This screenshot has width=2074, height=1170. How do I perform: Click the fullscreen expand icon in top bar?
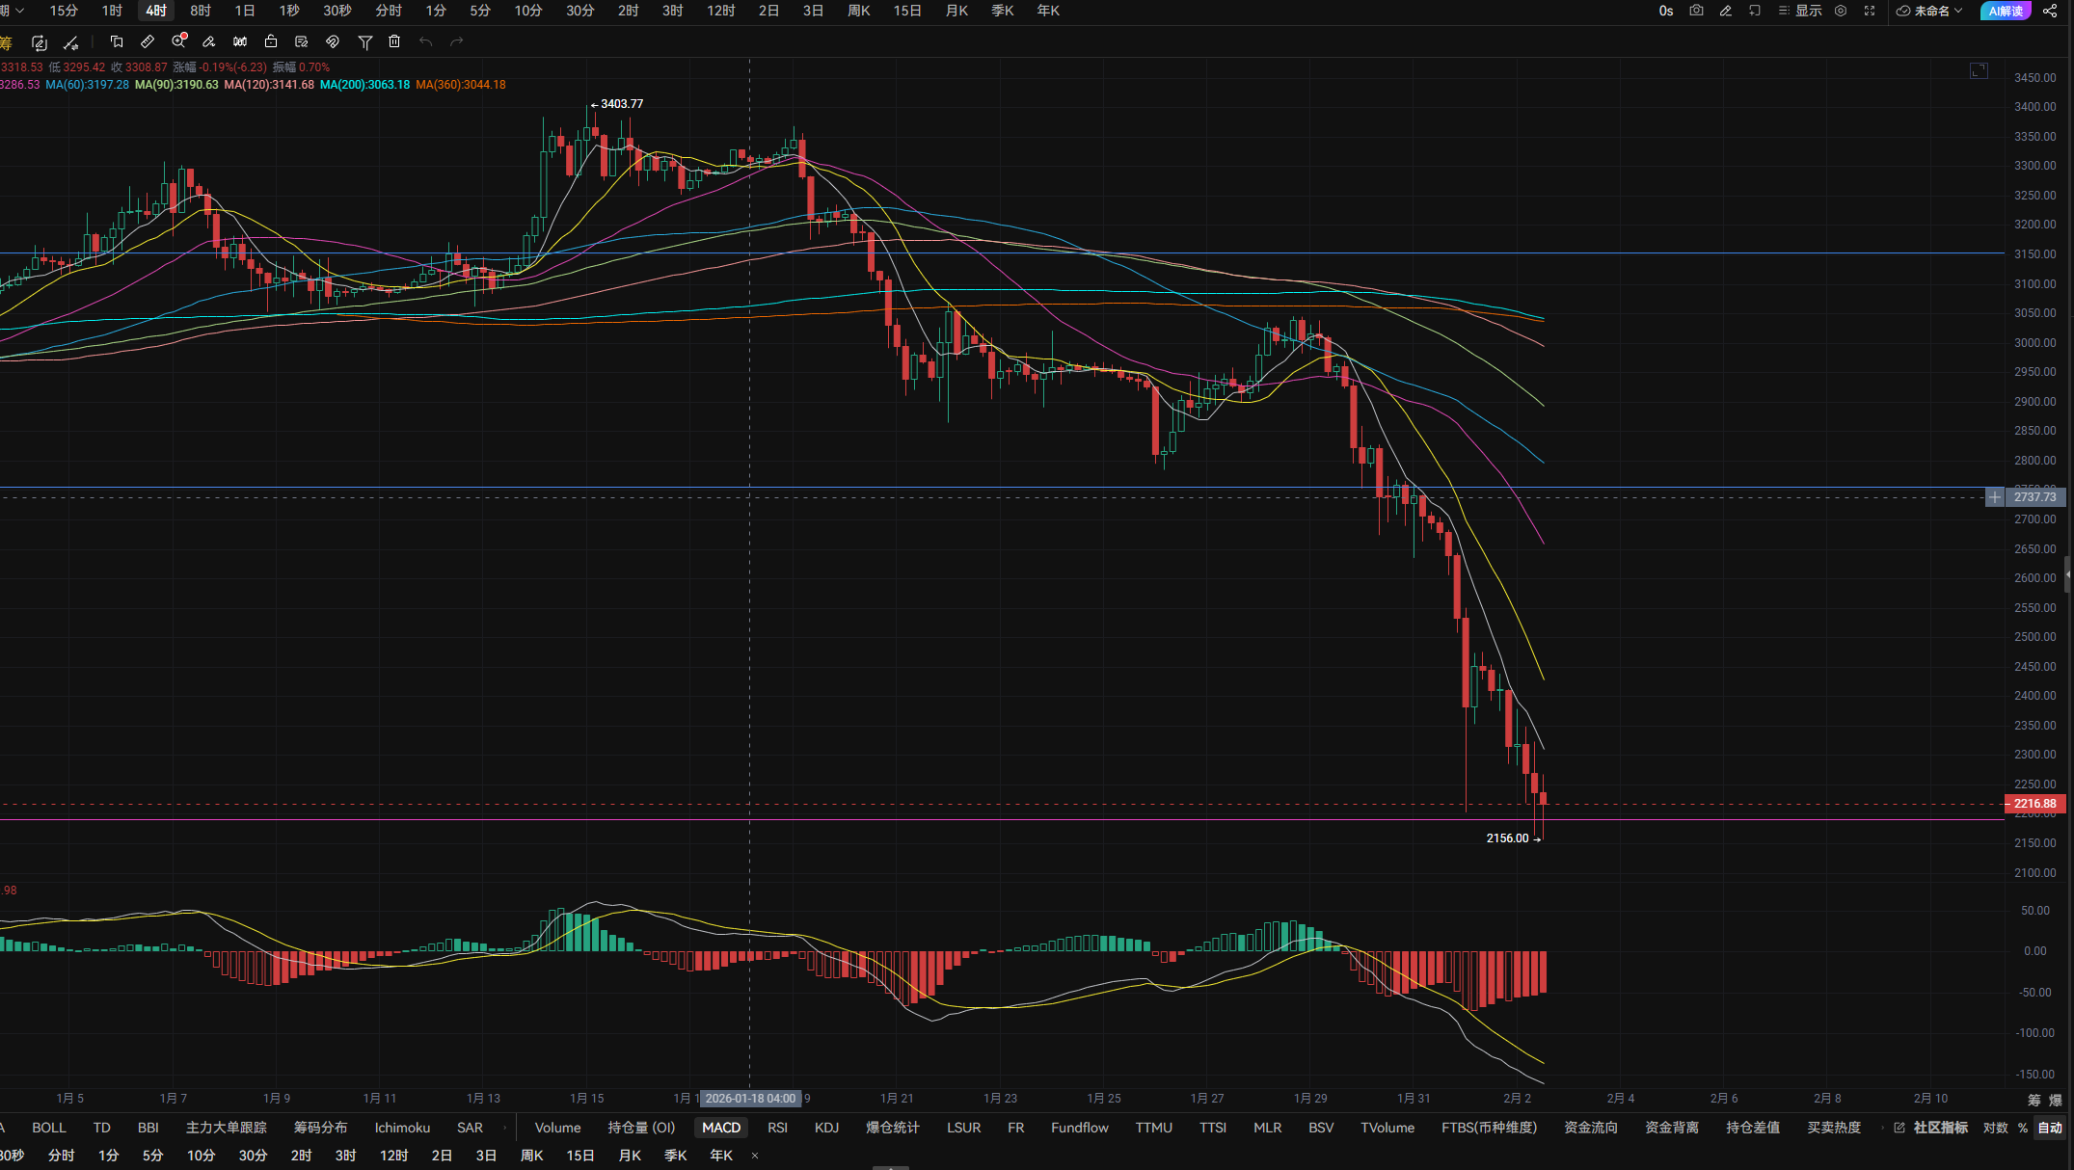click(x=1870, y=11)
